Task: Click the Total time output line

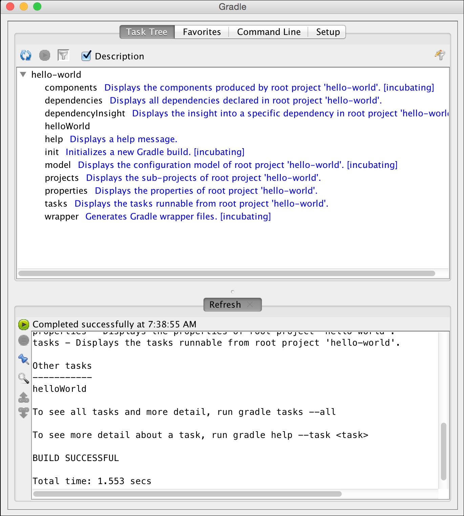Action: (x=92, y=481)
